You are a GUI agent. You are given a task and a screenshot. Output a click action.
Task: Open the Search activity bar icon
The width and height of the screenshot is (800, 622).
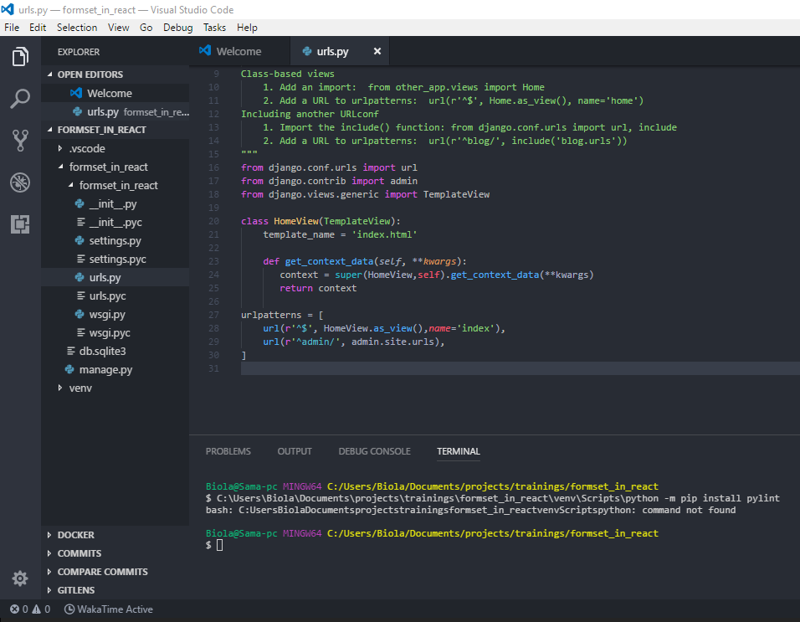(x=20, y=99)
